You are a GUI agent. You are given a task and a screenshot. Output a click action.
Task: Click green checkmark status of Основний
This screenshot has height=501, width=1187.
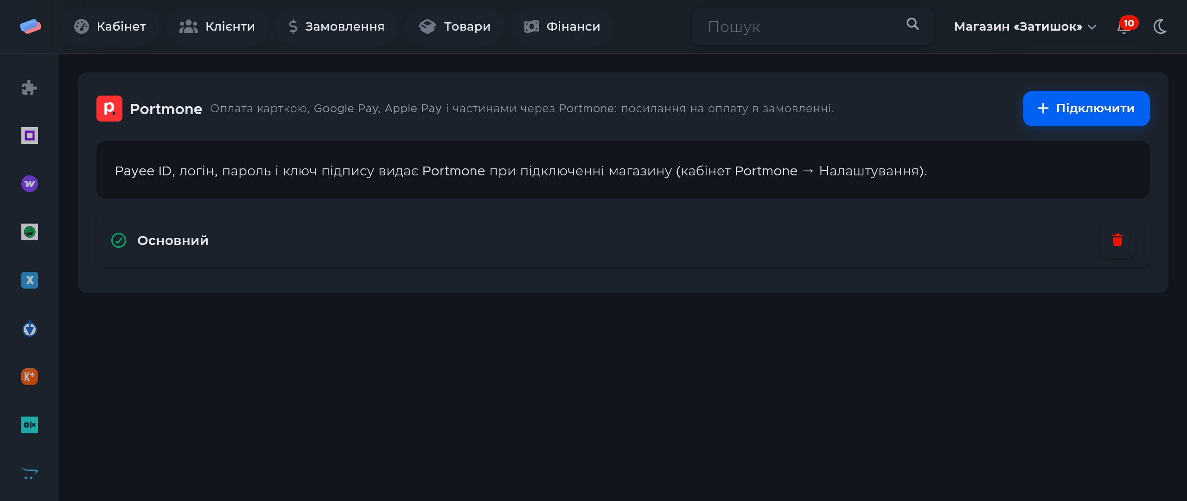click(119, 240)
